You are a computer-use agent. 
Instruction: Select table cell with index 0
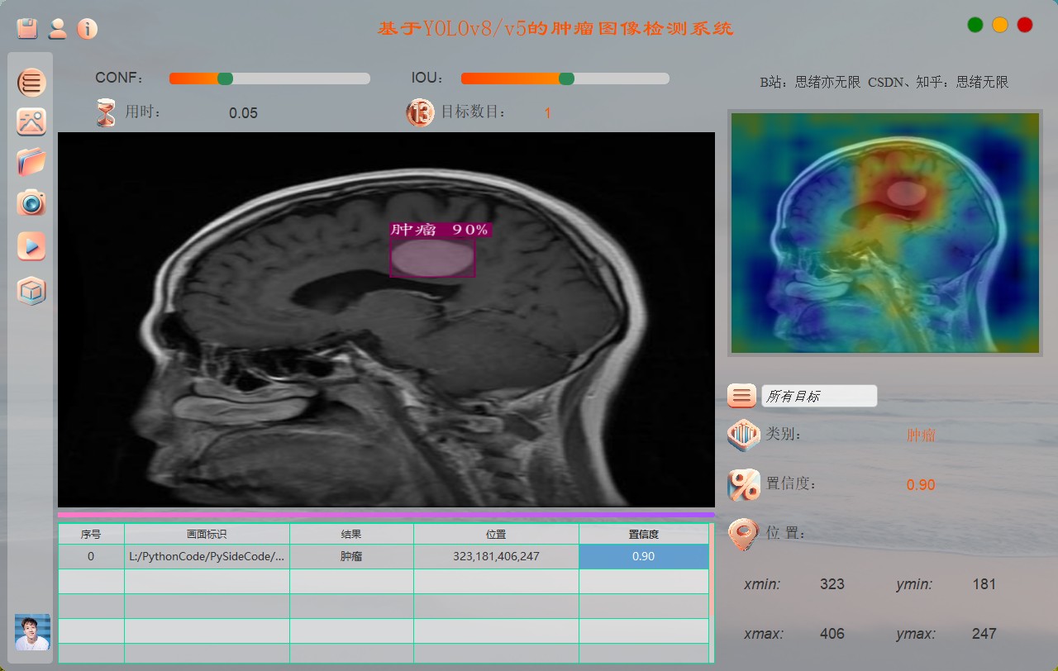pos(91,557)
